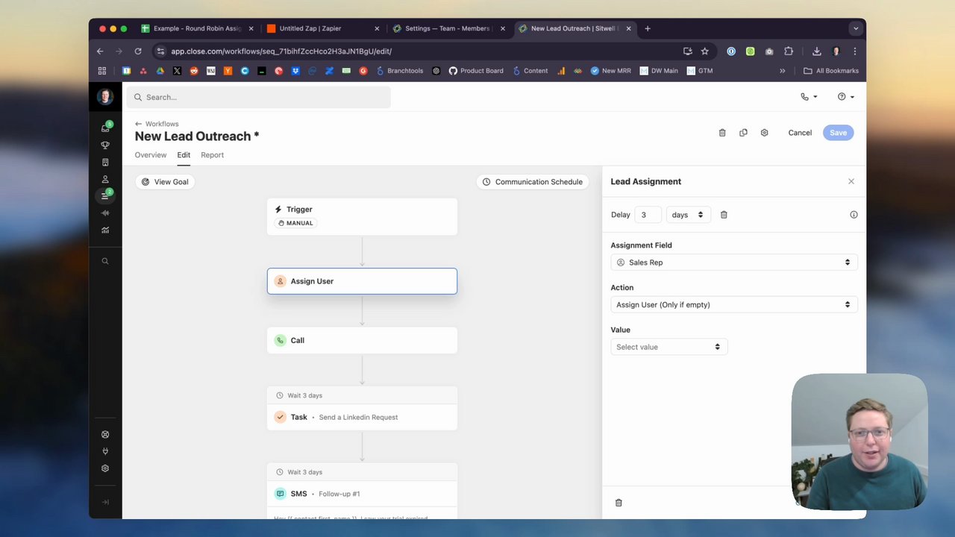Screen dimensions: 955x537
Task: Open the Opportunities trophy icon in sidebar
Action: [105, 145]
